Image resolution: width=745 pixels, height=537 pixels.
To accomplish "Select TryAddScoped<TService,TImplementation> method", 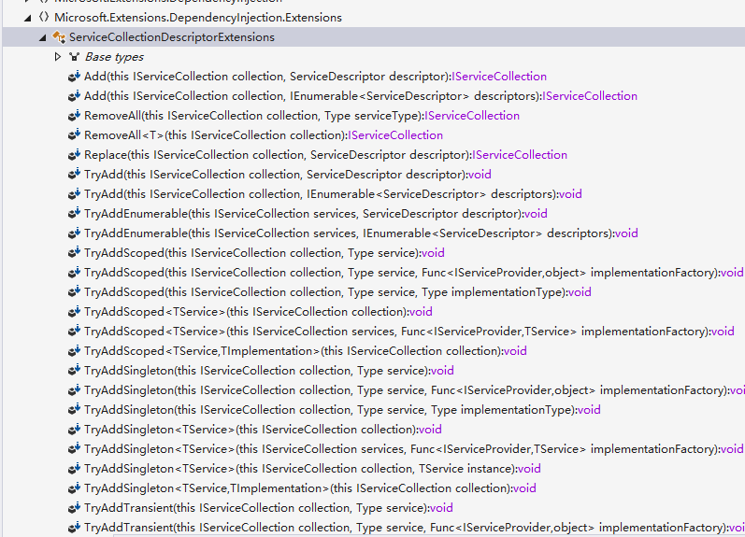I will click(x=305, y=351).
